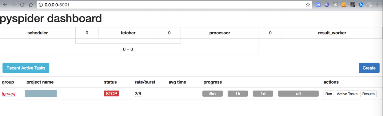Edit the [group] field of the project
Viewport: 383px width, 116px height.
pos(9,94)
